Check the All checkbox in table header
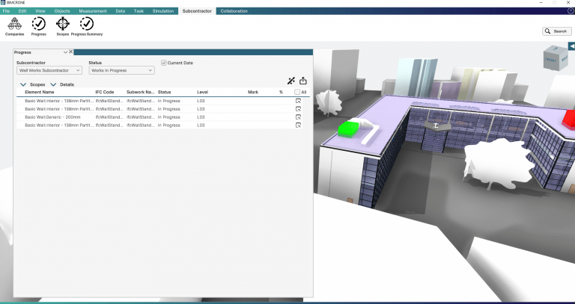Screen dimensions: 575x304 click(x=297, y=93)
